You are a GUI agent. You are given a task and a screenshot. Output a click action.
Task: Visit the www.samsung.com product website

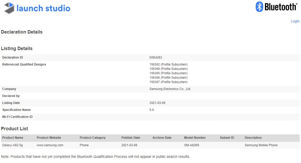pyautogui.click(x=50, y=145)
